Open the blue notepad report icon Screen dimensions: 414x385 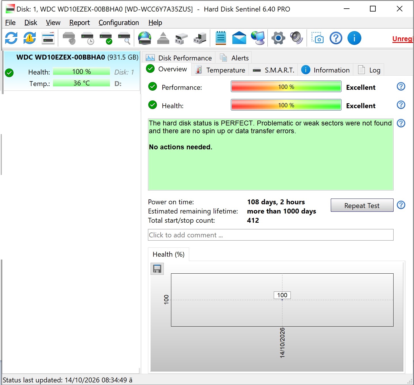coord(221,38)
